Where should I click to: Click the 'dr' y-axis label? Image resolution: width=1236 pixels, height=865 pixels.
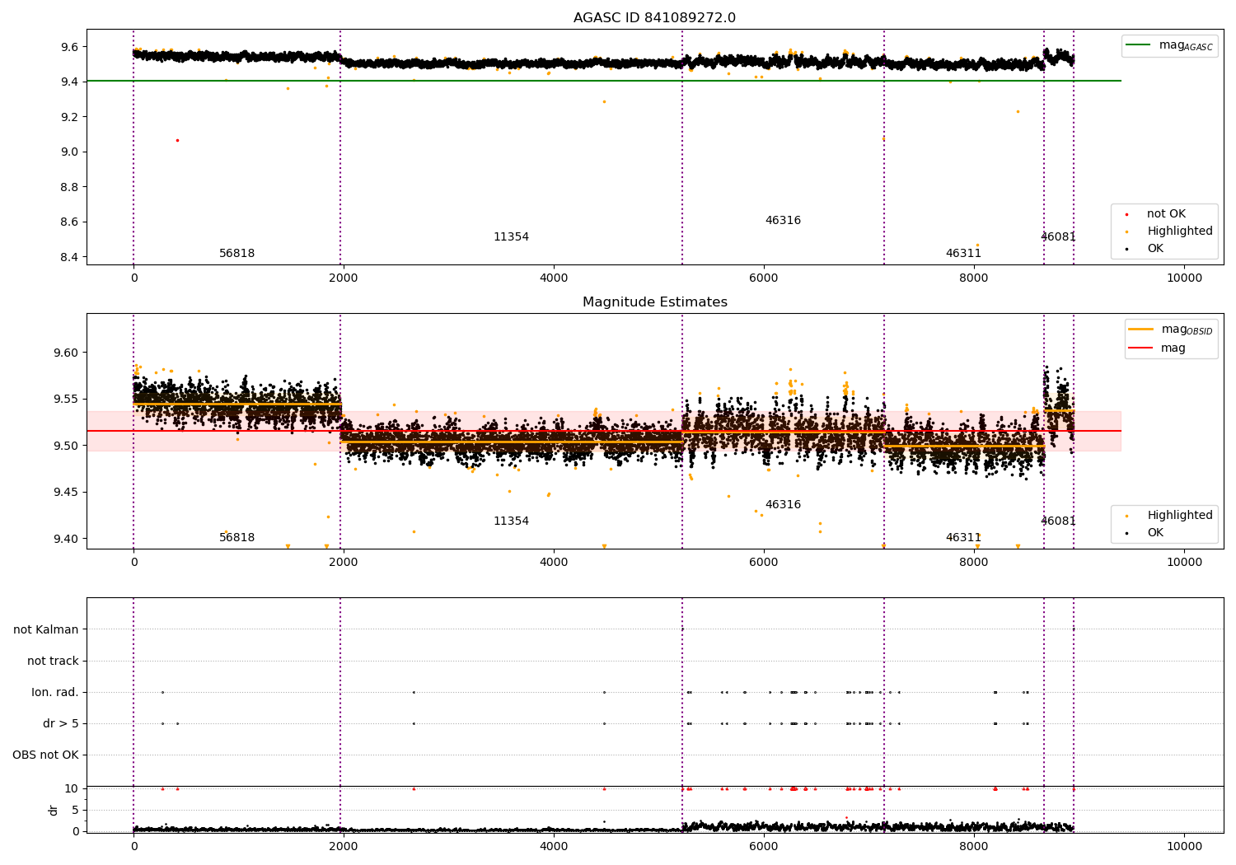pos(54,810)
